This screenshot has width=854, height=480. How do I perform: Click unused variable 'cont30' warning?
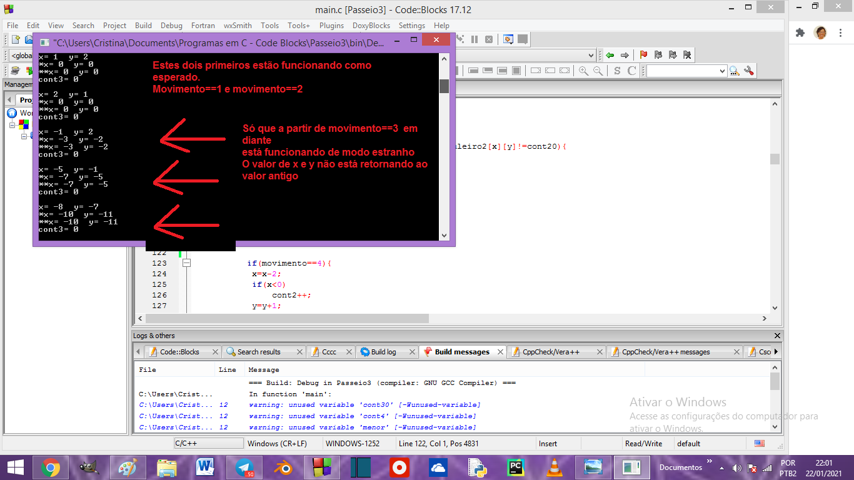pyautogui.click(x=364, y=405)
